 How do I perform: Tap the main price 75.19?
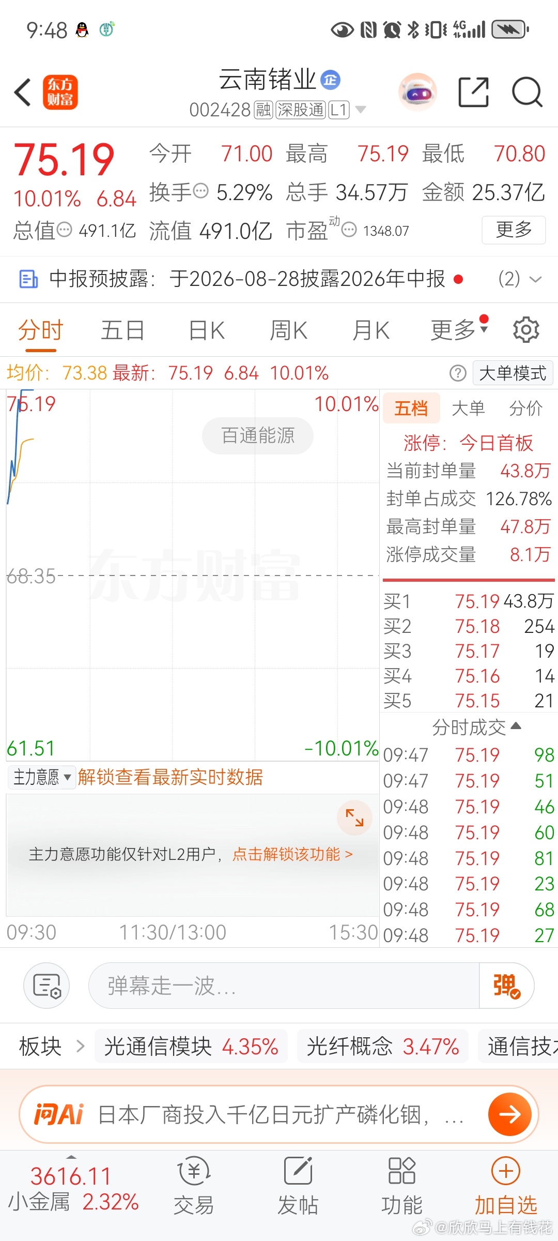click(64, 159)
